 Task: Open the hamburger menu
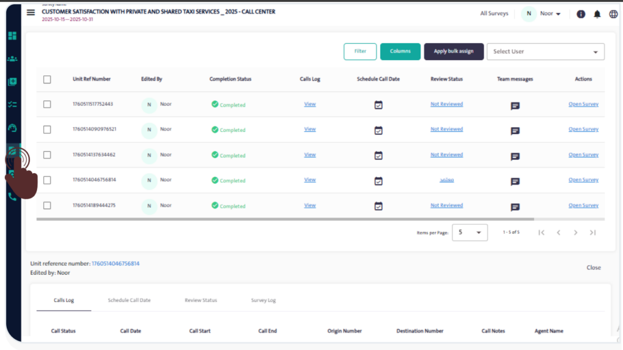coord(30,13)
